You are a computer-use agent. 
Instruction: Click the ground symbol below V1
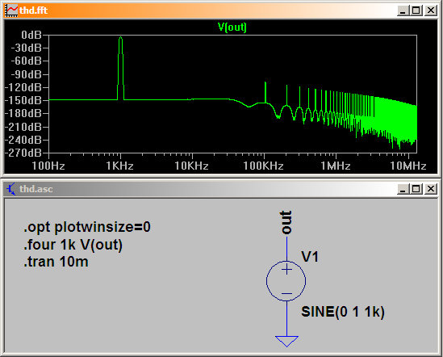(x=286, y=341)
